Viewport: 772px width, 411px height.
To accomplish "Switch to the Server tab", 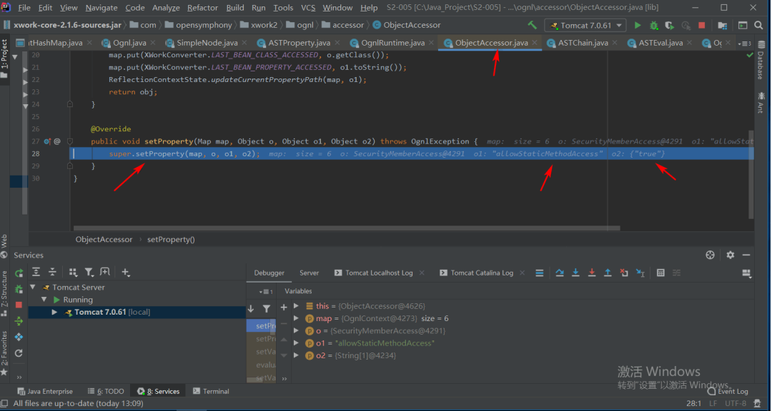I will click(x=310, y=273).
